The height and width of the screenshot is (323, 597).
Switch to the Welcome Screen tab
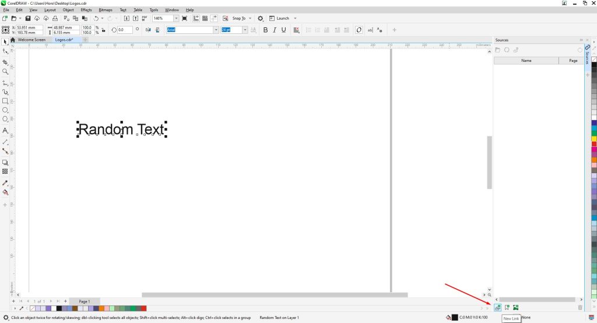(x=31, y=40)
